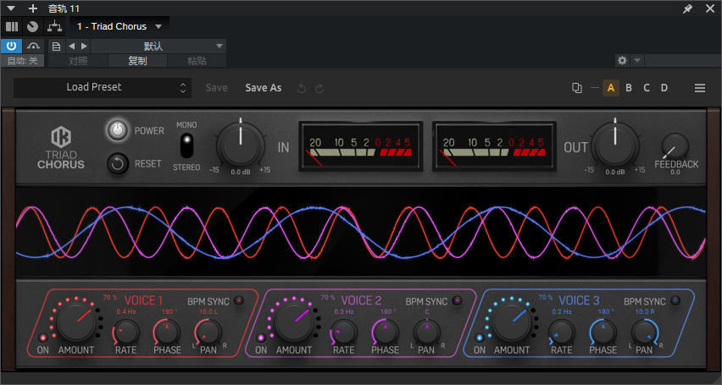This screenshot has height=385, width=722.
Task: Click the copy A/B settings icon
Action: click(576, 88)
